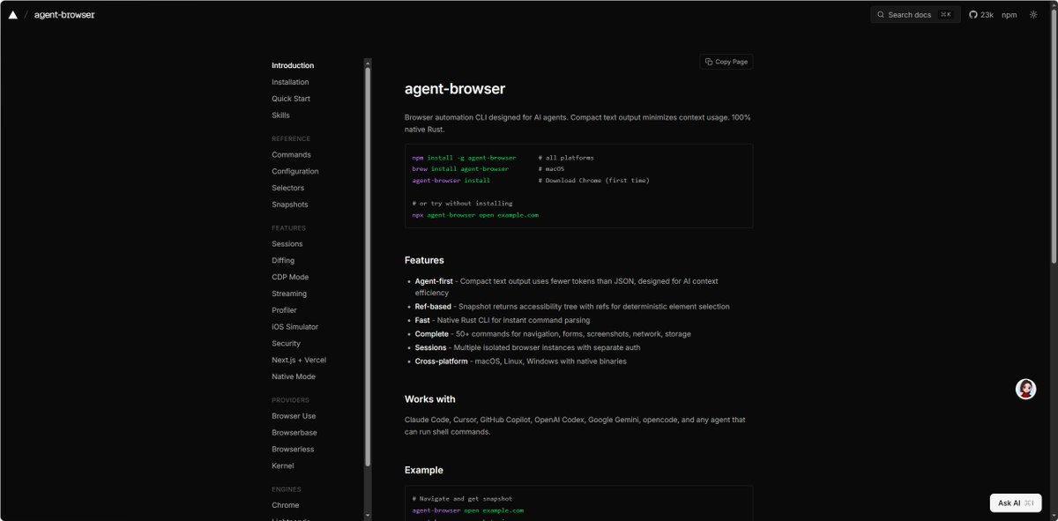This screenshot has height=521, width=1058.
Task: Click the 'agent-browser install' code line
Action: point(451,180)
